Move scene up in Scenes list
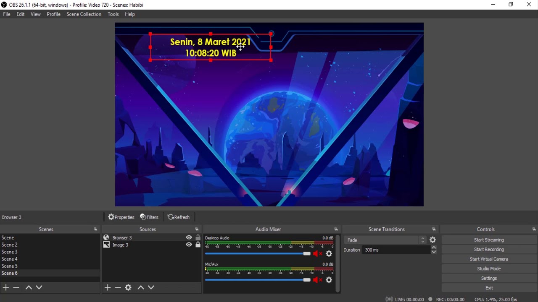 (29, 287)
